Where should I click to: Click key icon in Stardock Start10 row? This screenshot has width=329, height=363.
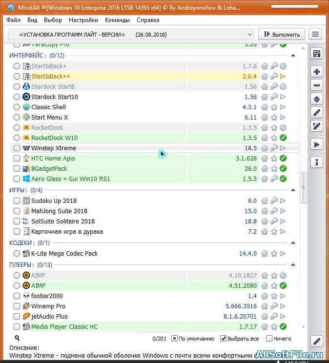(x=274, y=97)
